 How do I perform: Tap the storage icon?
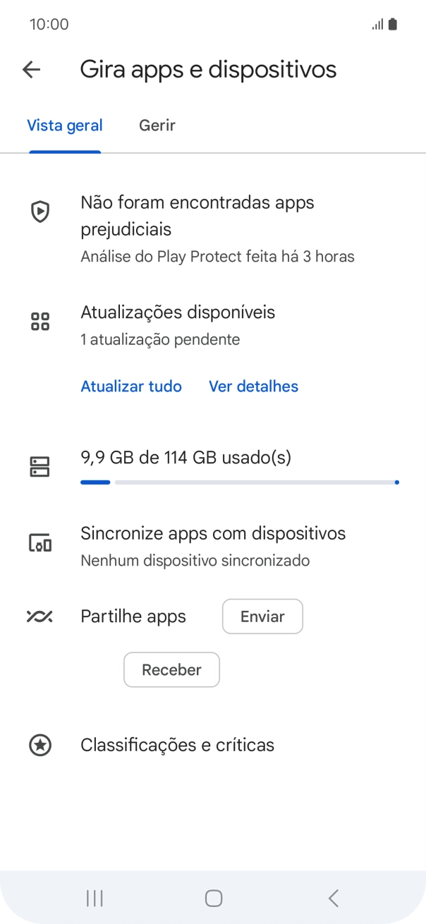pos(40,466)
